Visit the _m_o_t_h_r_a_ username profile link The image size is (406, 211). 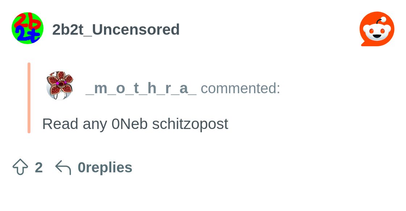pyautogui.click(x=141, y=88)
